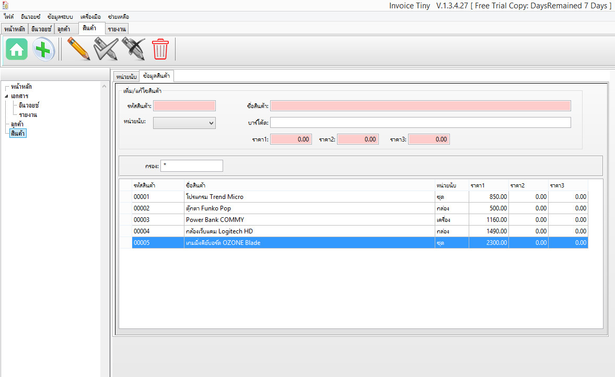Select ลูกค้า in the sidebar tree

[17, 124]
